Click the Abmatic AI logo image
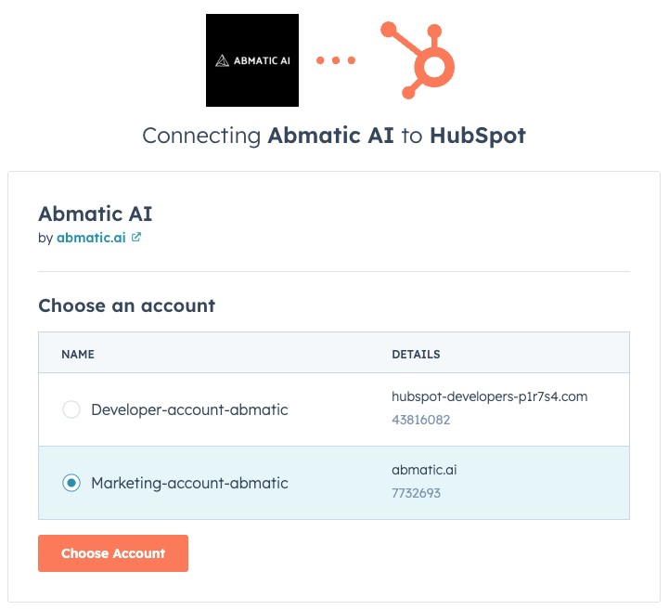 pyautogui.click(x=251, y=60)
